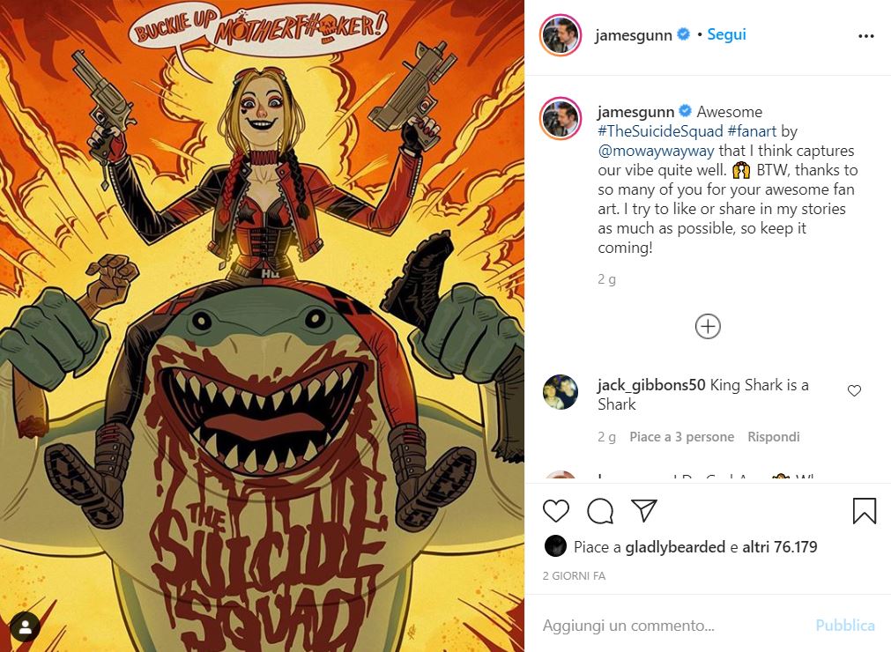
Task: Save post with the bookmark icon
Action: 865,510
